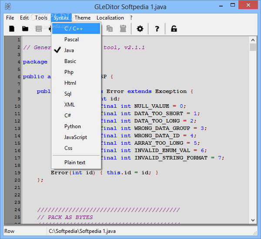Maximize the GLeDitor window
This screenshot has width=261, height=239.
coord(233,5)
